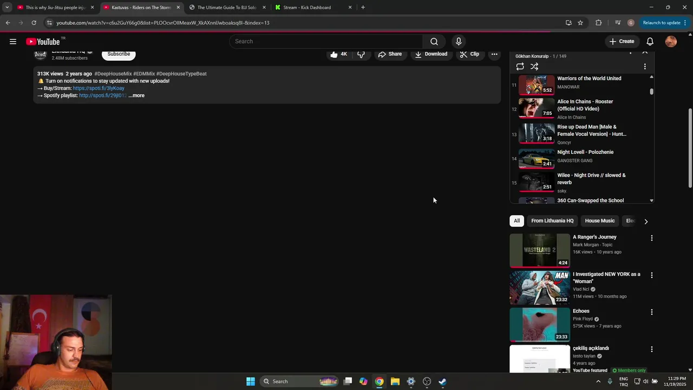Open options for A Ranger's Journey video
The image size is (693, 390).
point(651,238)
